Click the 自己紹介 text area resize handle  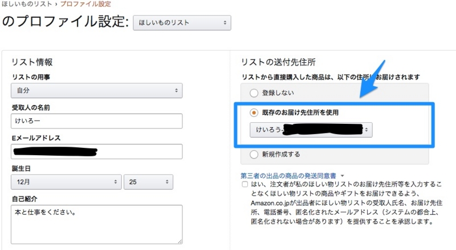(x=180, y=241)
